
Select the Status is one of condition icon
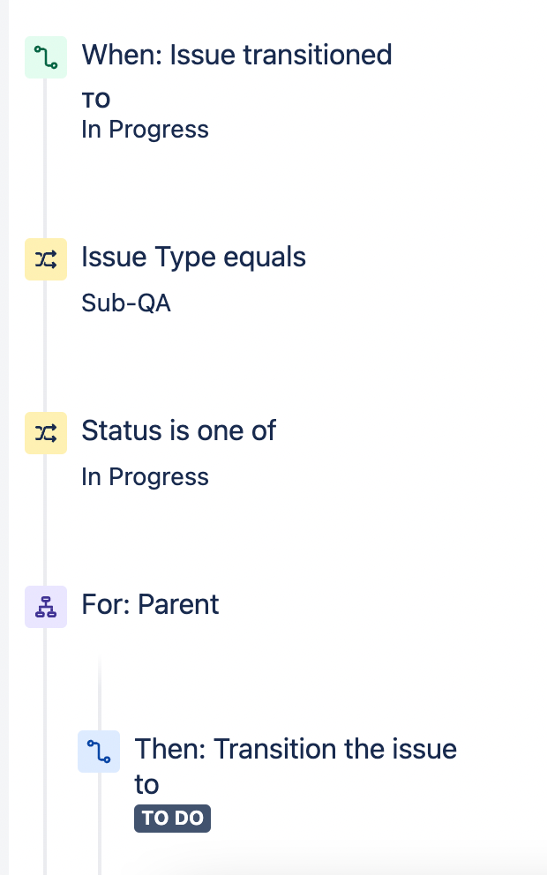[45, 432]
